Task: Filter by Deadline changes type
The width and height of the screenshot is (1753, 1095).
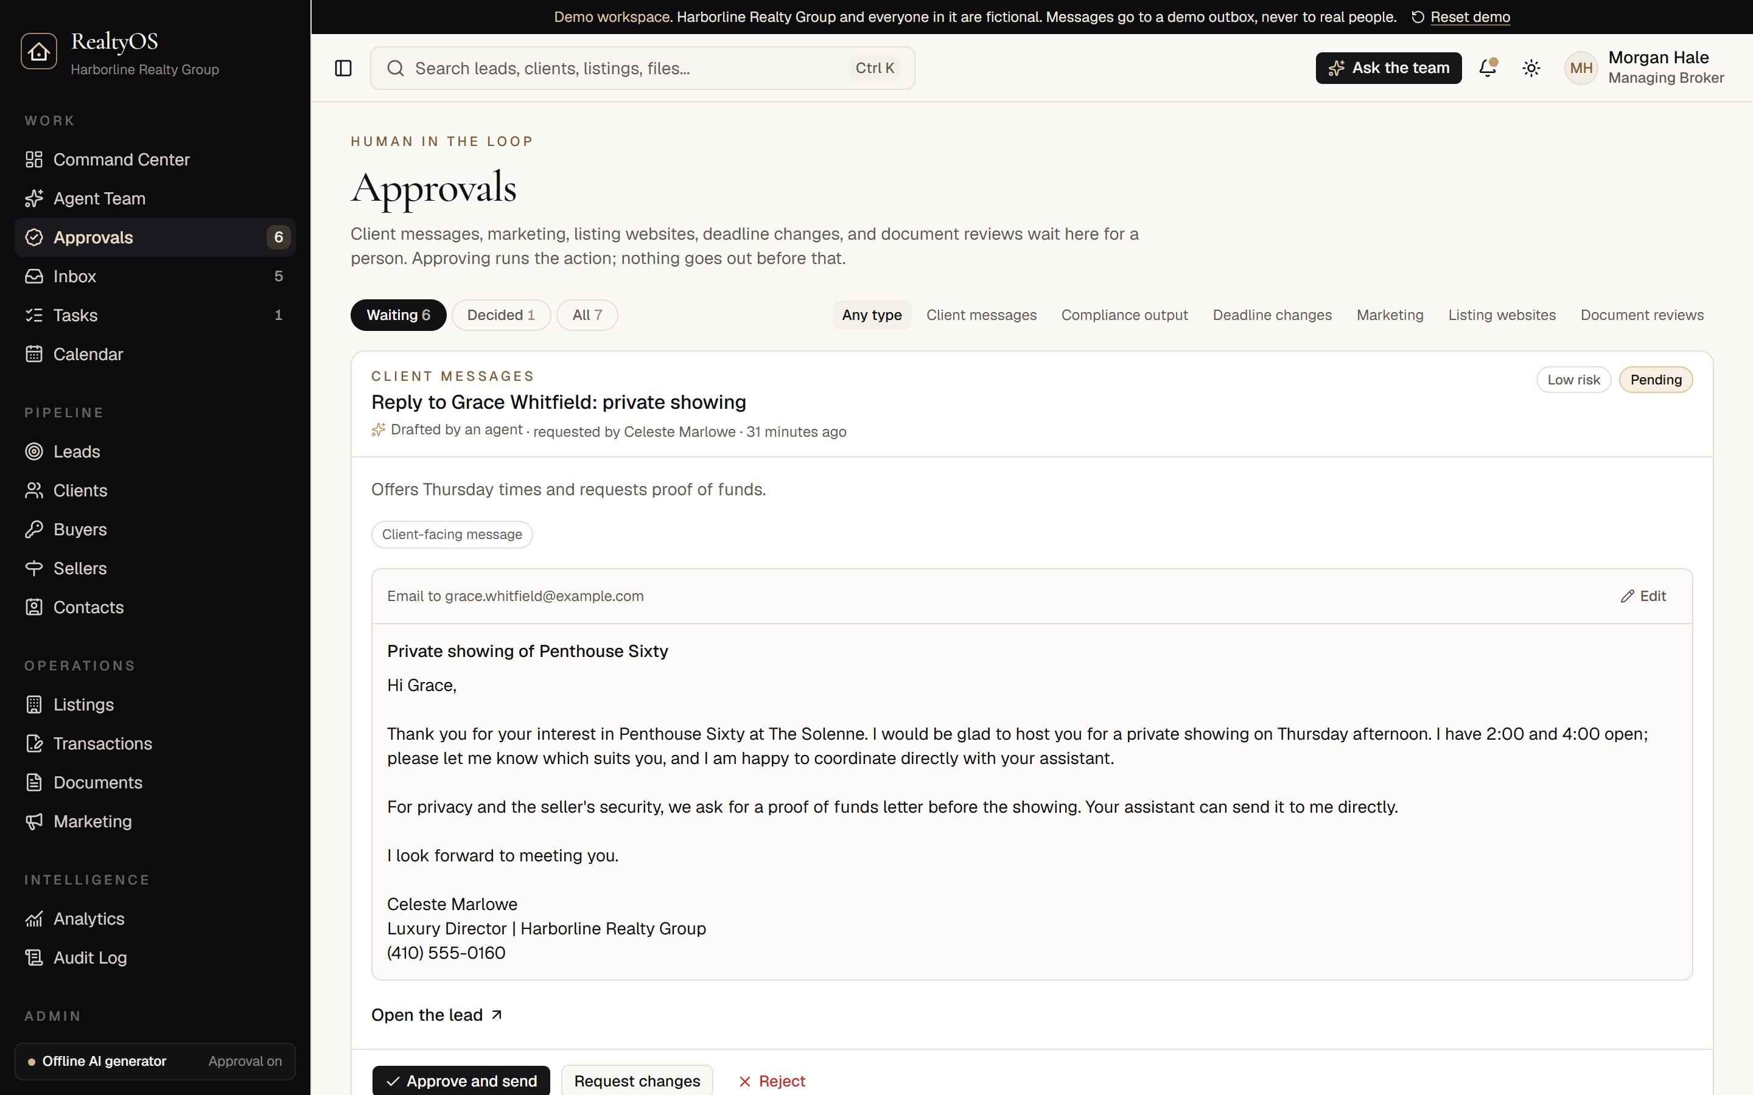Action: coord(1272,315)
